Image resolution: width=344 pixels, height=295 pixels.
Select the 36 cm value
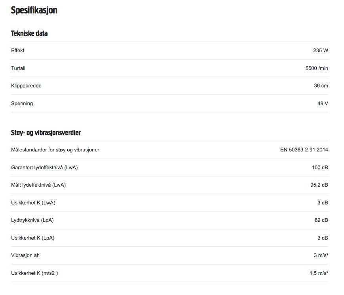pyautogui.click(x=321, y=86)
